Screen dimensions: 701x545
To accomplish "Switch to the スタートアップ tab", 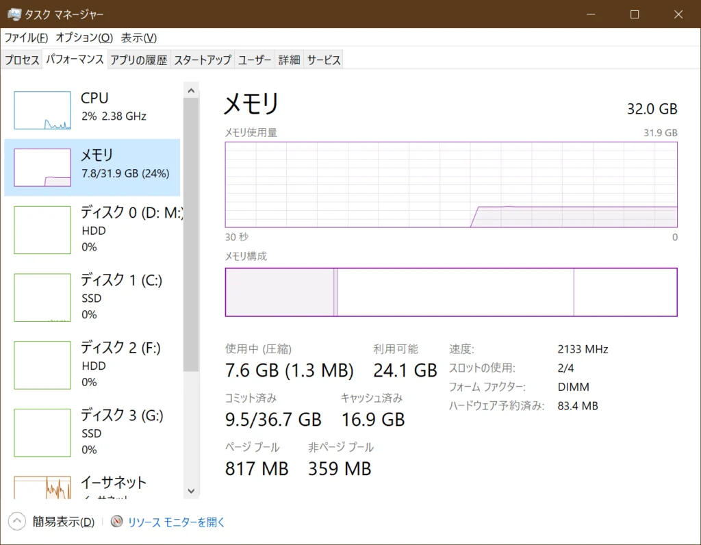I will pos(203,60).
